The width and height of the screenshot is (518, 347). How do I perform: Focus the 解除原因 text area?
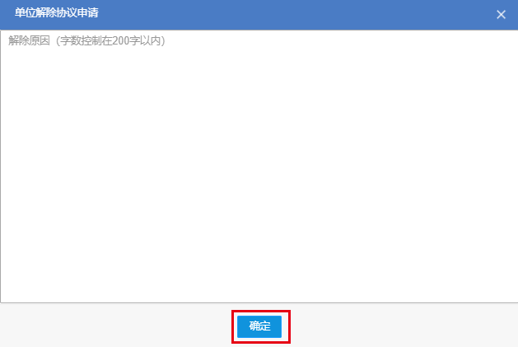(x=259, y=166)
